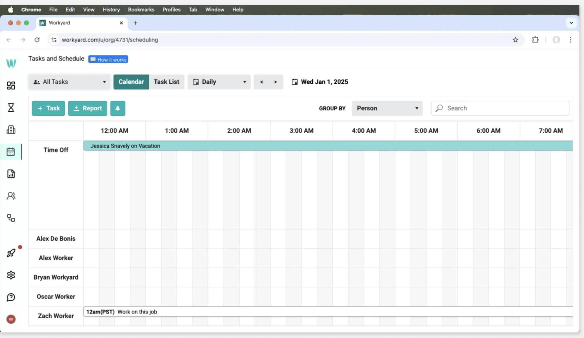Open the Workyard logo home icon
Viewport: 584px width, 338px height.
click(11, 63)
